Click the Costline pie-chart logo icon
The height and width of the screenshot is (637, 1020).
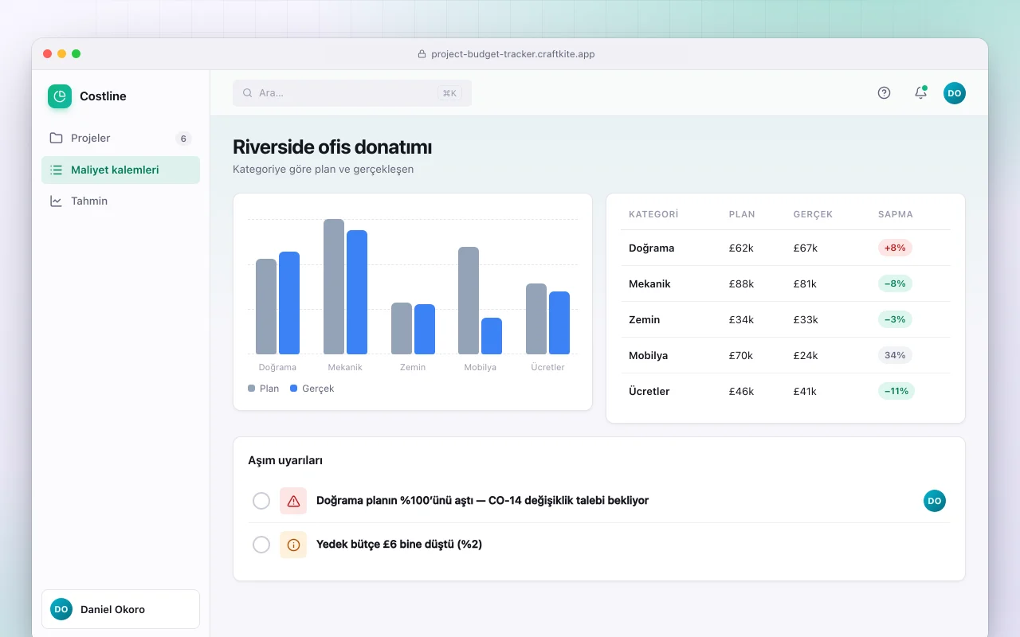(x=60, y=96)
